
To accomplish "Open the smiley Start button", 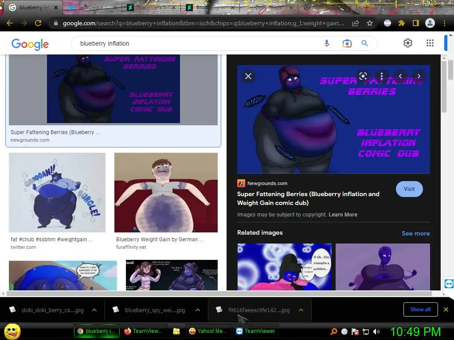I will pos(12,332).
